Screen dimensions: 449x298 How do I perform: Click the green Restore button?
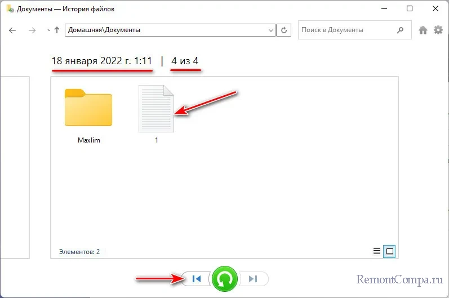224,278
